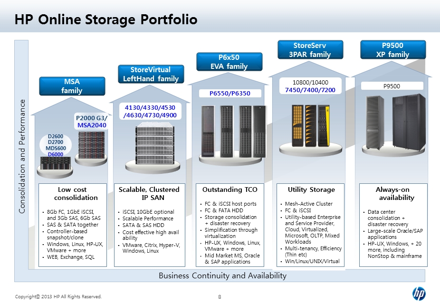Click the P9500 XP family label
Viewport: 440px width, 303px height.
[393, 50]
